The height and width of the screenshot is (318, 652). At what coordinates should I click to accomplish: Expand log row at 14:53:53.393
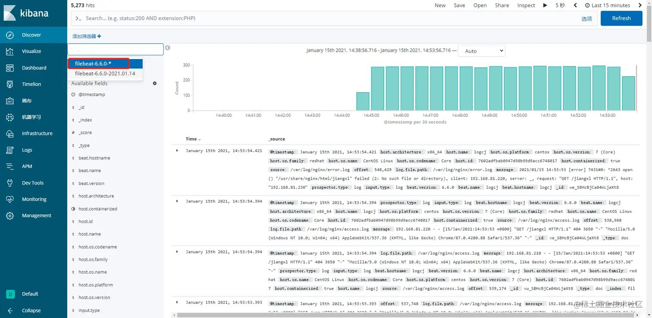pyautogui.click(x=177, y=302)
